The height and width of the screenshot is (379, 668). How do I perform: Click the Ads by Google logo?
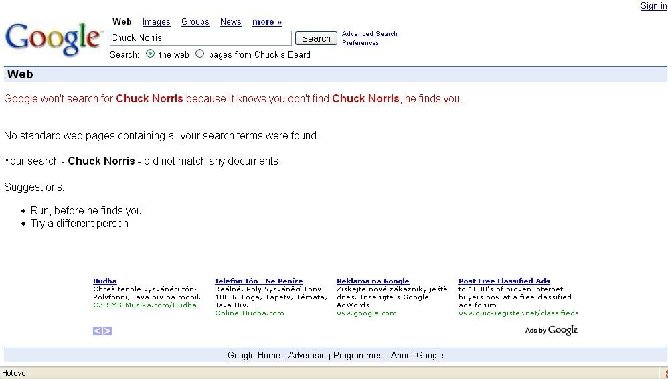point(551,330)
